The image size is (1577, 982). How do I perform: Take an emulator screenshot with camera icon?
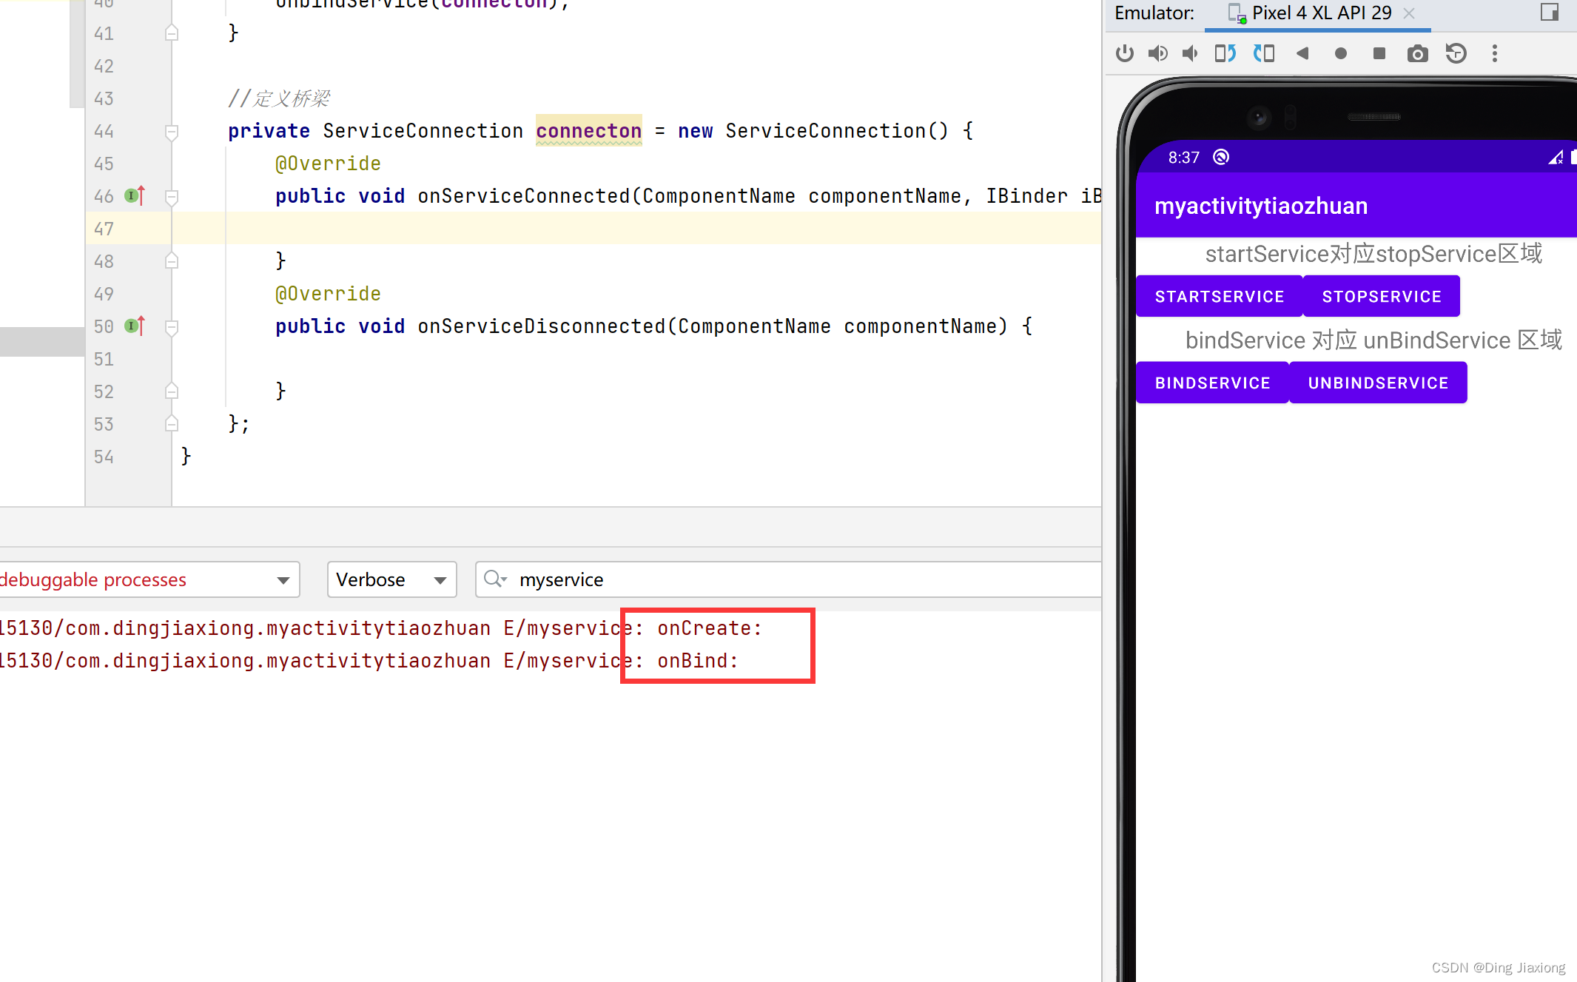coord(1417,53)
